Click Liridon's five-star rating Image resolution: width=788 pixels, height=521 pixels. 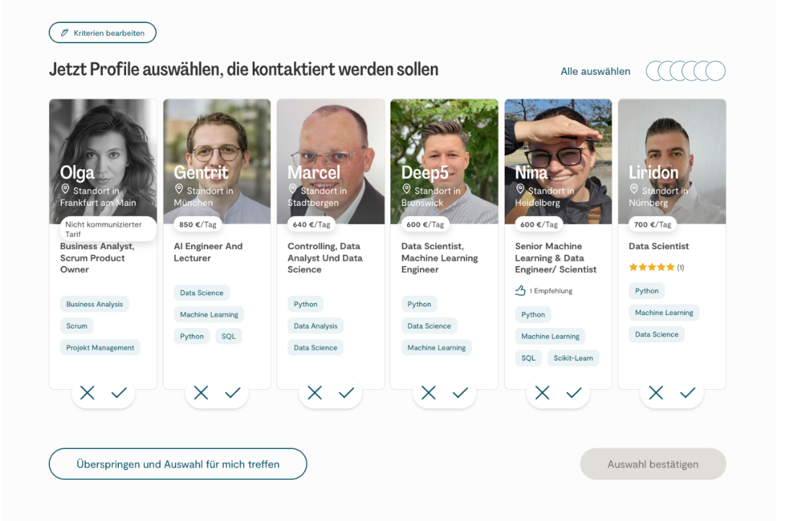[651, 267]
